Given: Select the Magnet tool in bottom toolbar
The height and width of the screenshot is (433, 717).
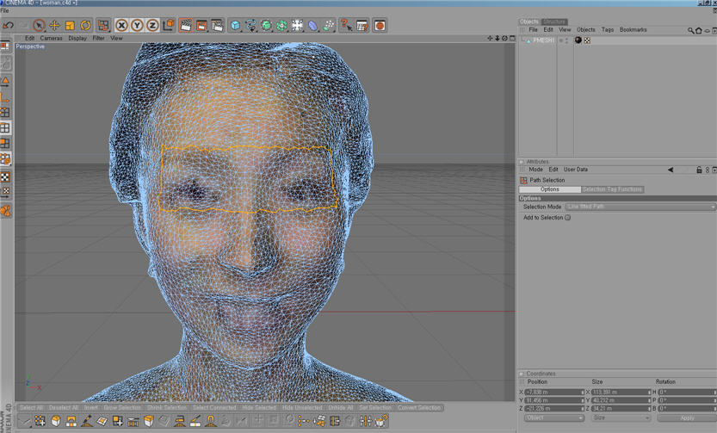Looking at the screenshot, I should click(x=210, y=421).
